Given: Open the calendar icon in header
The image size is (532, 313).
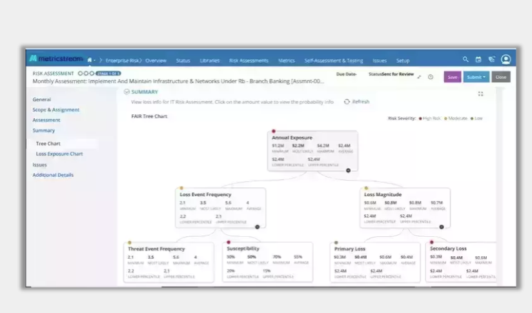Looking at the screenshot, I should [x=478, y=59].
